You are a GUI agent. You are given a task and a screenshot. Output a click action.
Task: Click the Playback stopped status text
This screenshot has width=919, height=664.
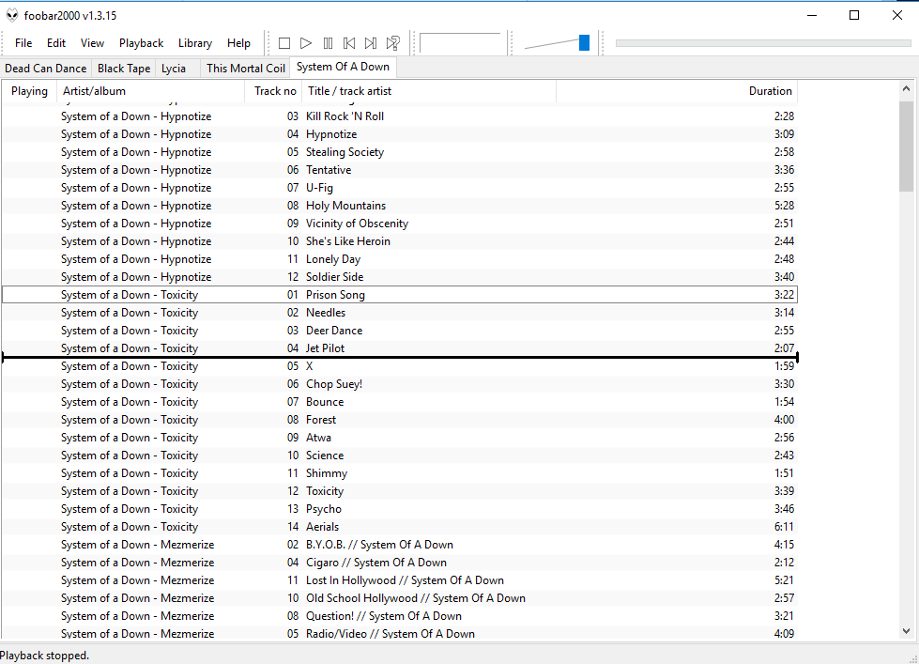[44, 656]
